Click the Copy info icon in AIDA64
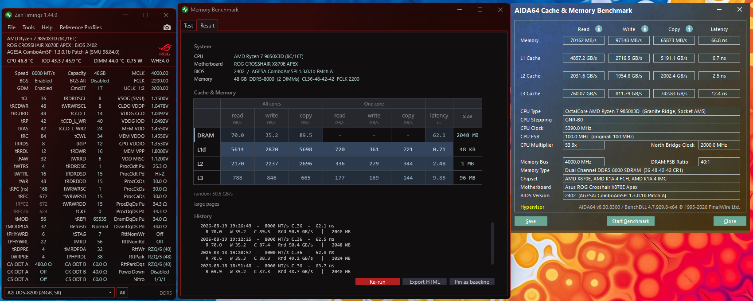753x301 pixels. (x=689, y=29)
